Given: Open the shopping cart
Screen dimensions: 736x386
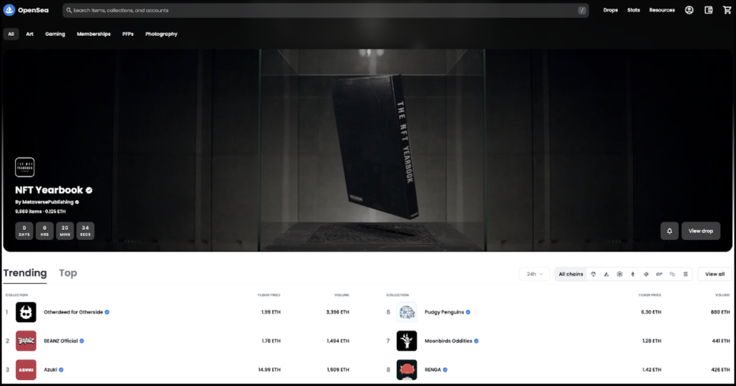Looking at the screenshot, I should [x=727, y=10].
